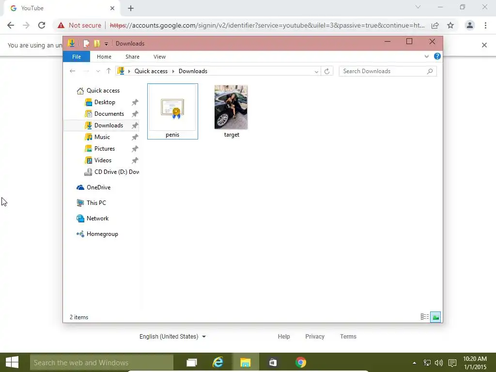Click the Help link on Google page
Screen dimensions: 496x372
coord(284,337)
